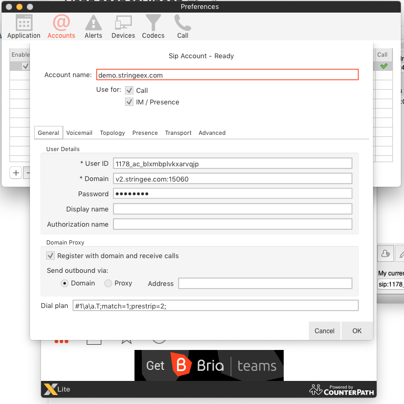Select Domain radio for outbound

point(65,283)
